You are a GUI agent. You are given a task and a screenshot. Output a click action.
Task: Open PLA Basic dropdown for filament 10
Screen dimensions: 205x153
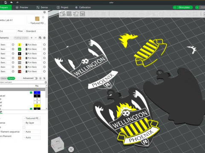point(32,62)
